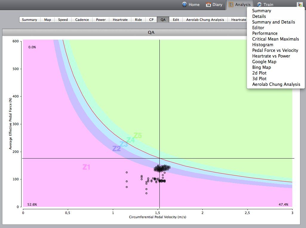Add Heartrate vs Power chart from menu
Screen dimensions: 306x228
point(271,56)
